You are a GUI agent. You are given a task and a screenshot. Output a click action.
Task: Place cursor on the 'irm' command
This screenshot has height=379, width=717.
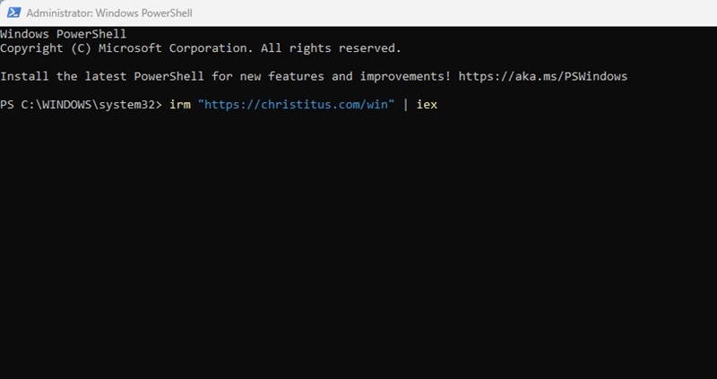tap(180, 105)
